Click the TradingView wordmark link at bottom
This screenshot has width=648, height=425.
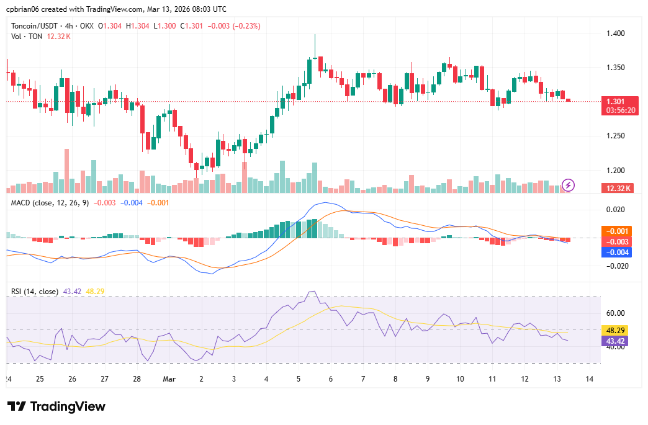point(68,406)
